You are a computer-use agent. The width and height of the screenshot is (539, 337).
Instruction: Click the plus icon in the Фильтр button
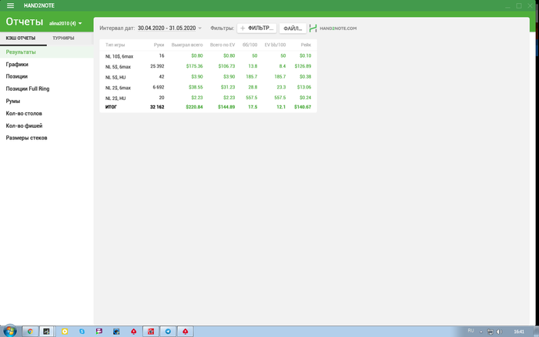point(243,28)
